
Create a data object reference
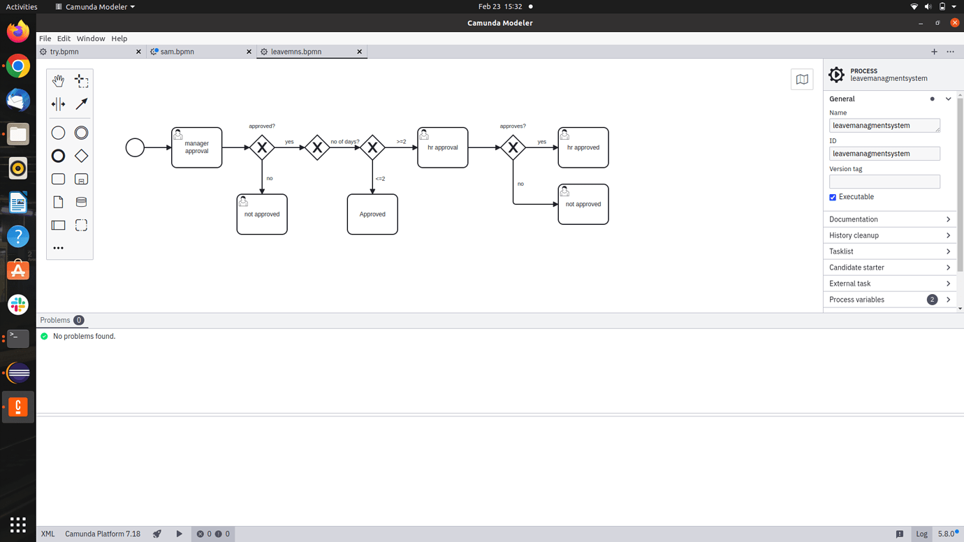pyautogui.click(x=58, y=202)
